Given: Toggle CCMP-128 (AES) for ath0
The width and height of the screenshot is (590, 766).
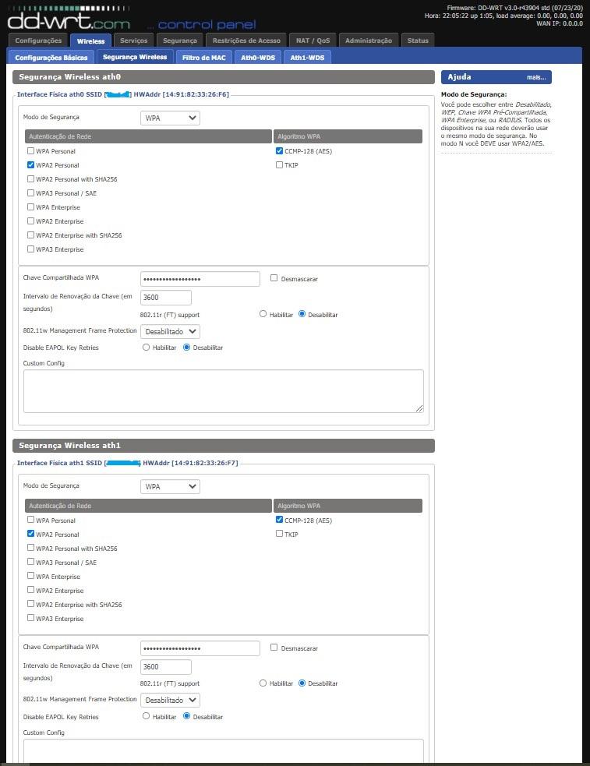Looking at the screenshot, I should click(x=279, y=151).
